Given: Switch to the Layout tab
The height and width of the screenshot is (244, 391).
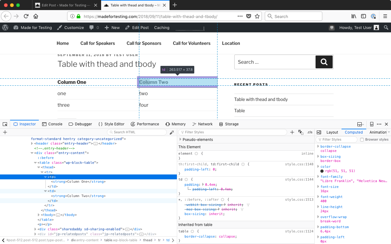Looking at the screenshot, I should coord(332,132).
